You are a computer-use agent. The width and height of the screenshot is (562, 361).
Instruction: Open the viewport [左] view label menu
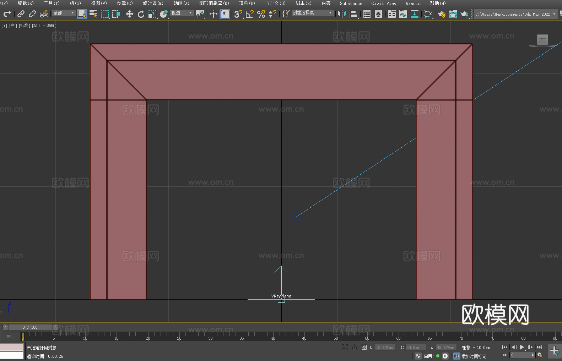pyautogui.click(x=12, y=26)
